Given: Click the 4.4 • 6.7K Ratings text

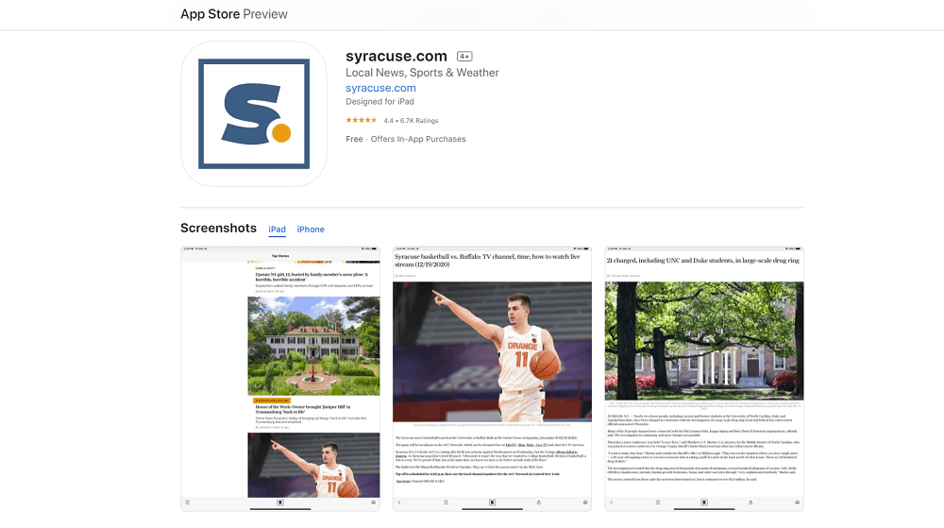Looking at the screenshot, I should 412,120.
